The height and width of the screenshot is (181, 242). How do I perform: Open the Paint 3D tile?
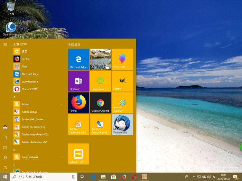[122, 59]
